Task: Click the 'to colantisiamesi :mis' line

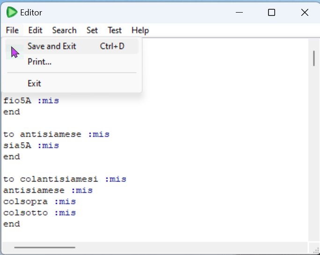Action: tap(65, 179)
